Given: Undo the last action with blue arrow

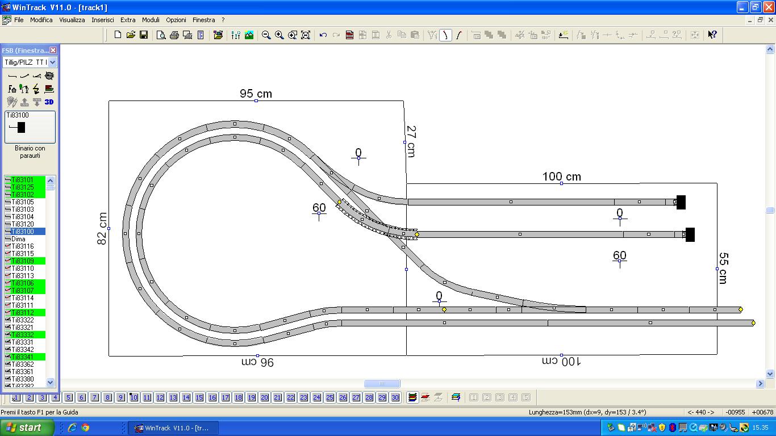Looking at the screenshot, I should tap(323, 35).
